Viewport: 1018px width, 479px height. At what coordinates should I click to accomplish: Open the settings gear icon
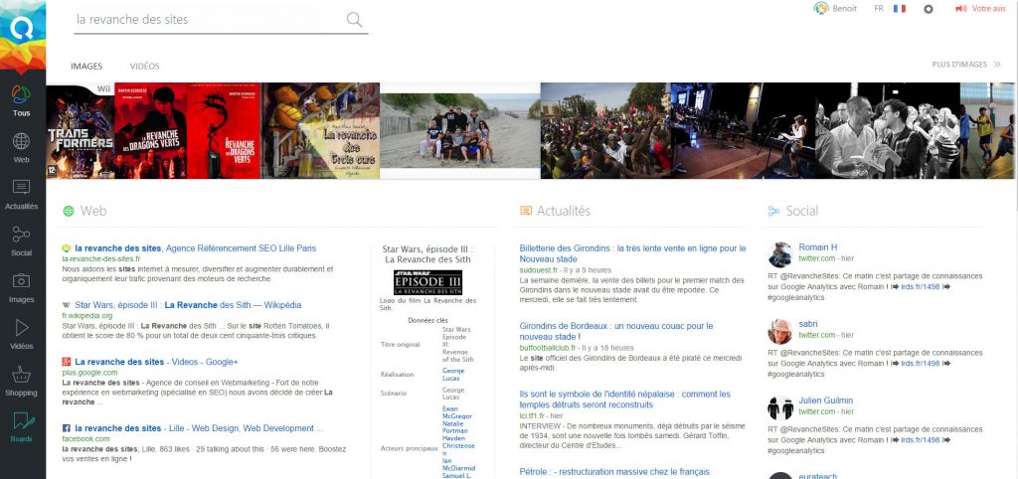[x=929, y=9]
